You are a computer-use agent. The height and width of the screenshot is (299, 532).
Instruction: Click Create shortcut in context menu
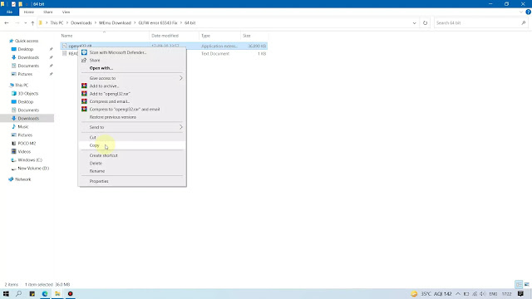132,155
